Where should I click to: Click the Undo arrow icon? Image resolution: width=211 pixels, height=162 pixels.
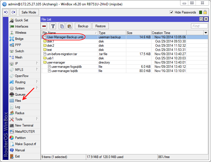coord(6,12)
